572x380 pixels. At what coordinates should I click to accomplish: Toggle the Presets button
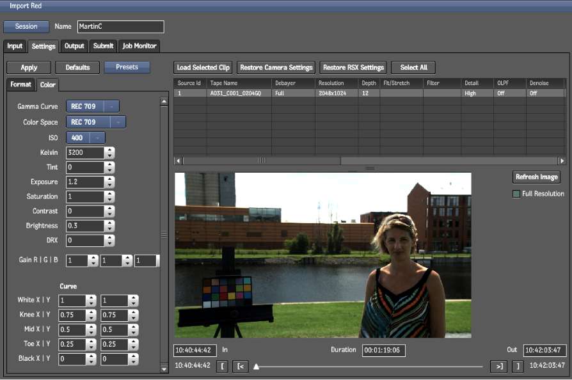point(127,67)
